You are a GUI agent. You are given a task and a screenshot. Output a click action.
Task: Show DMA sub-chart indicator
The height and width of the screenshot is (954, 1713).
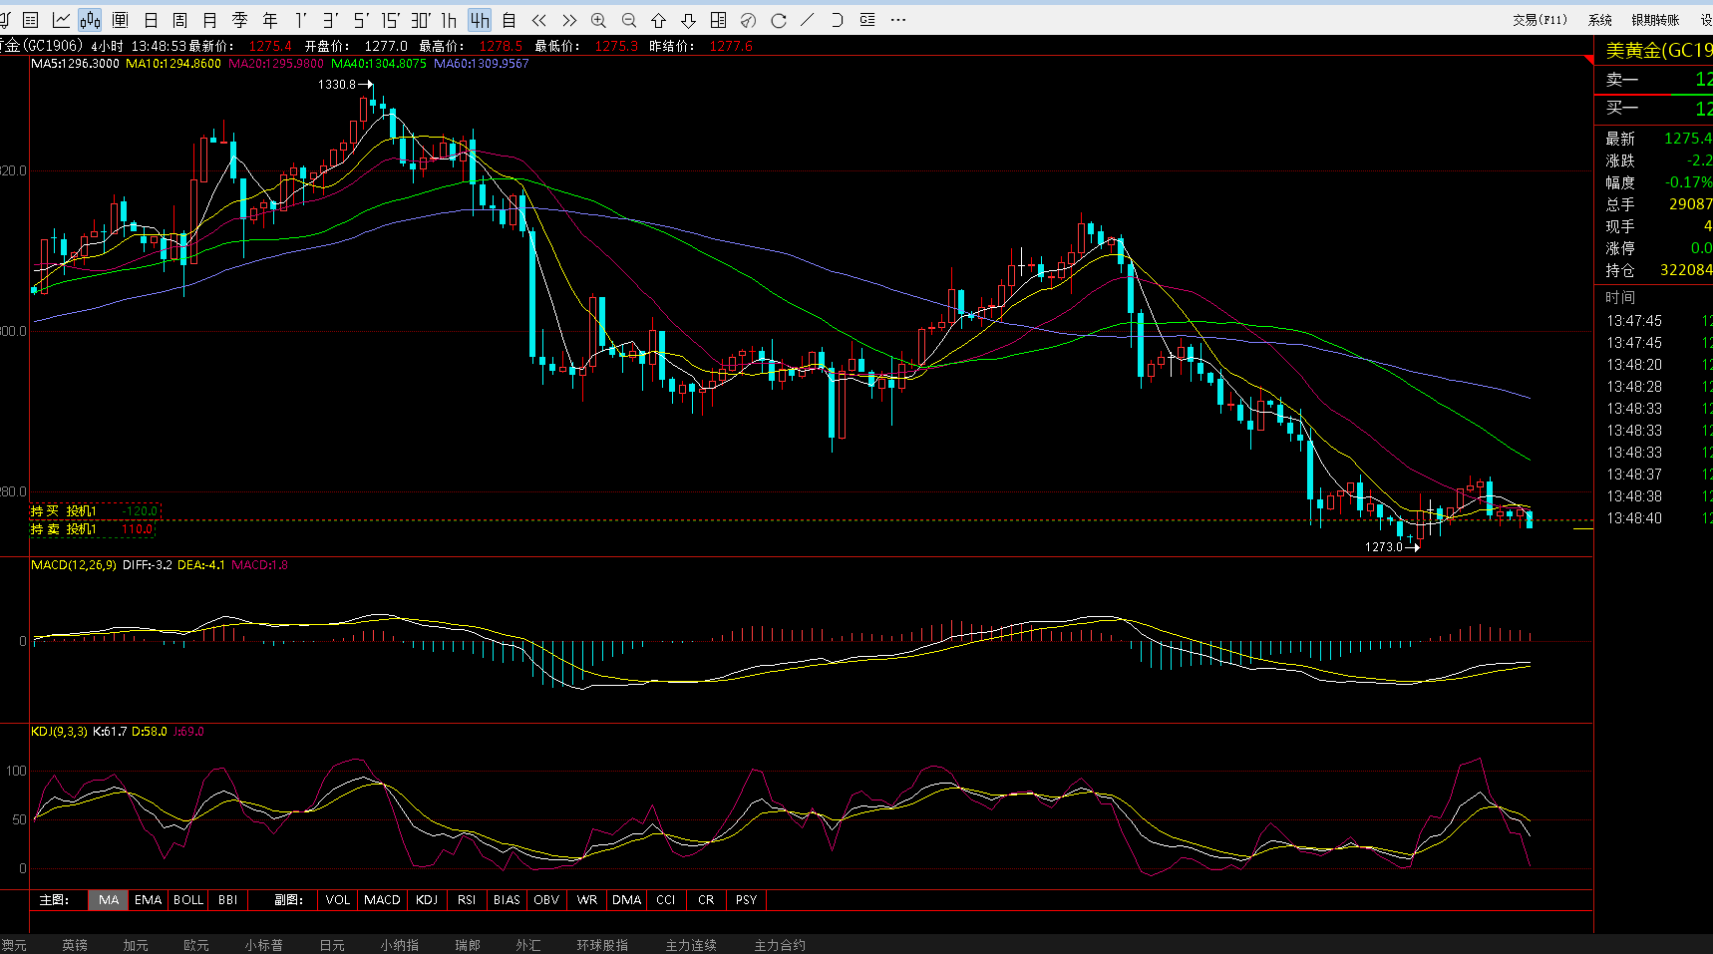[626, 900]
